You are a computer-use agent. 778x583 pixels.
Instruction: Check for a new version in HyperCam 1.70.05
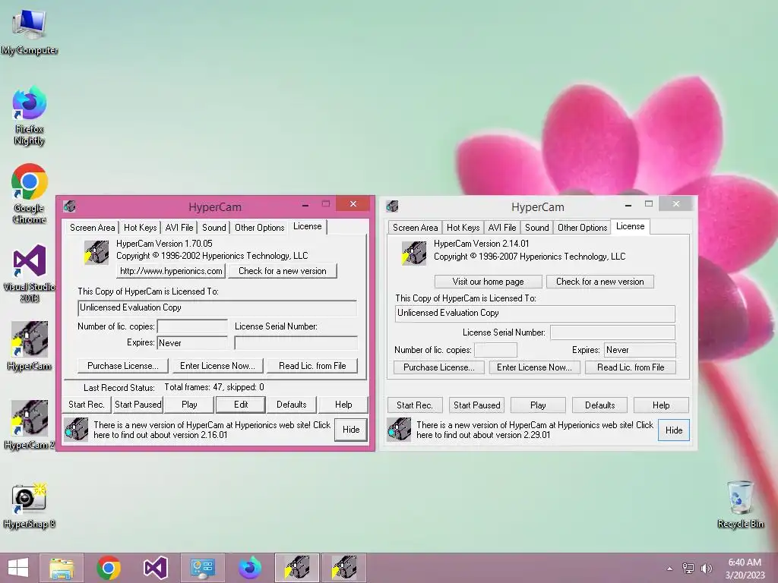(x=283, y=271)
